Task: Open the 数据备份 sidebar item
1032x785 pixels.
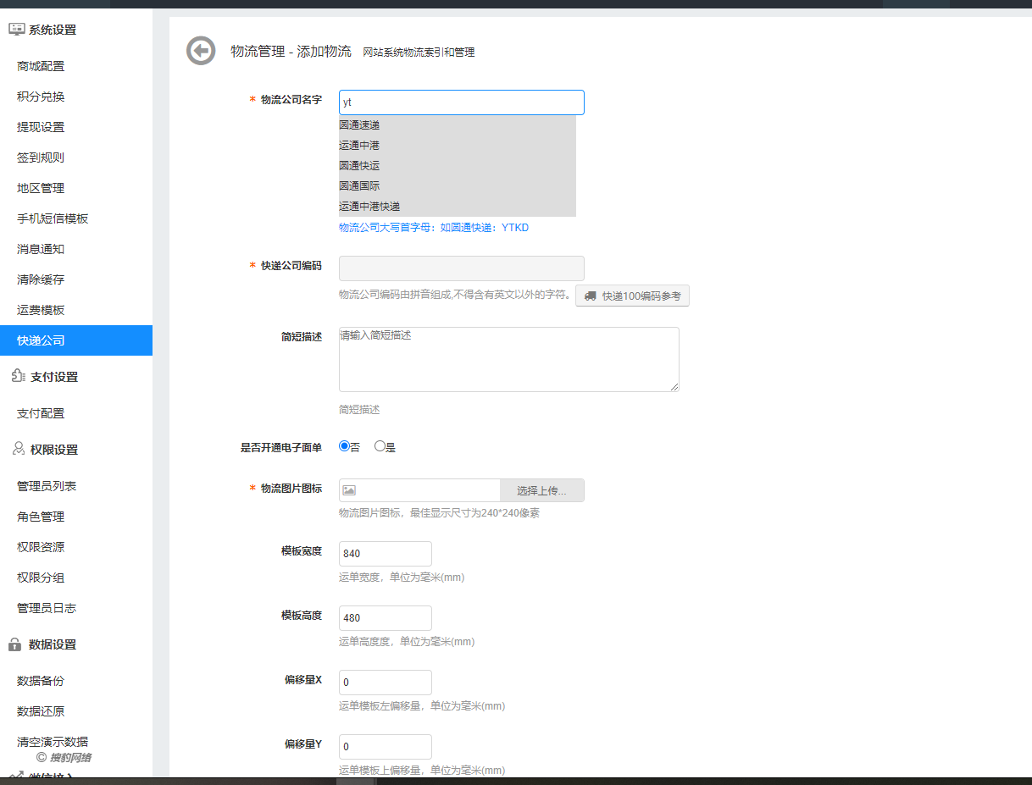Action: (x=41, y=681)
